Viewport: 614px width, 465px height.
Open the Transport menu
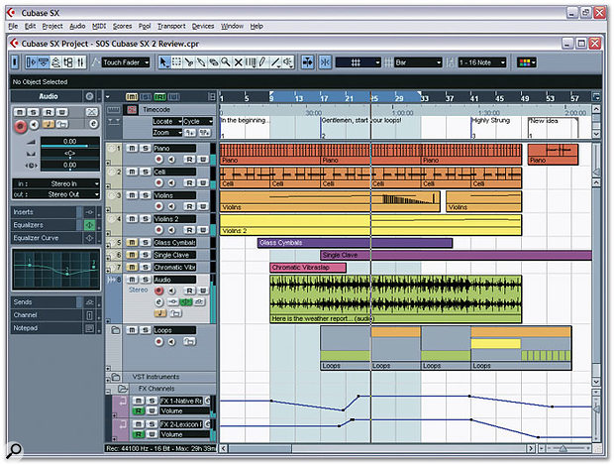(171, 26)
